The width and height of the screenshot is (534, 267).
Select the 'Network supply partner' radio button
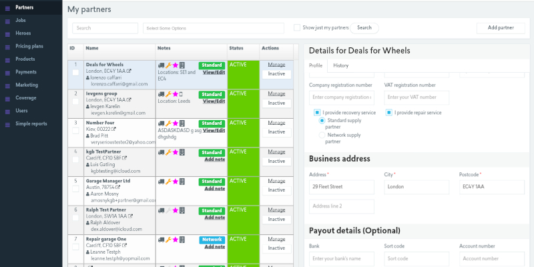pos(322,135)
